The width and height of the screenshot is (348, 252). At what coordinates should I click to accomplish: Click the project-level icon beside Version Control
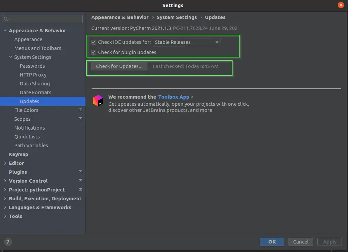click(x=81, y=181)
